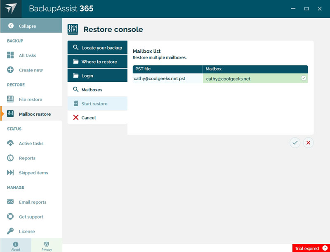Click the Mailbox restore sliders icon
This screenshot has height=252, width=330.
click(10, 114)
